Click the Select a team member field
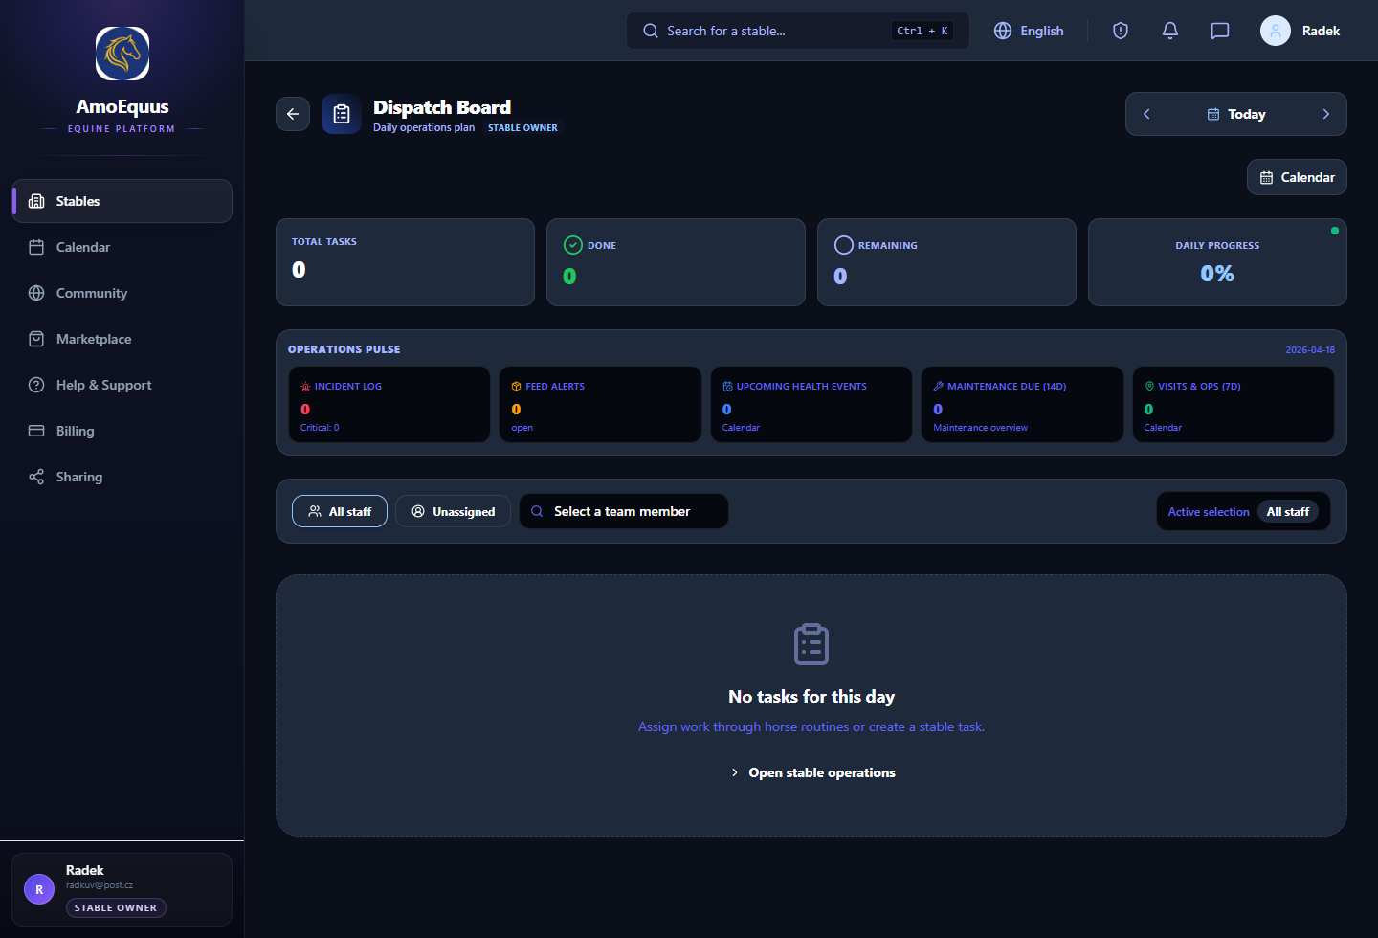Image resolution: width=1378 pixels, height=938 pixels. pyautogui.click(x=623, y=511)
